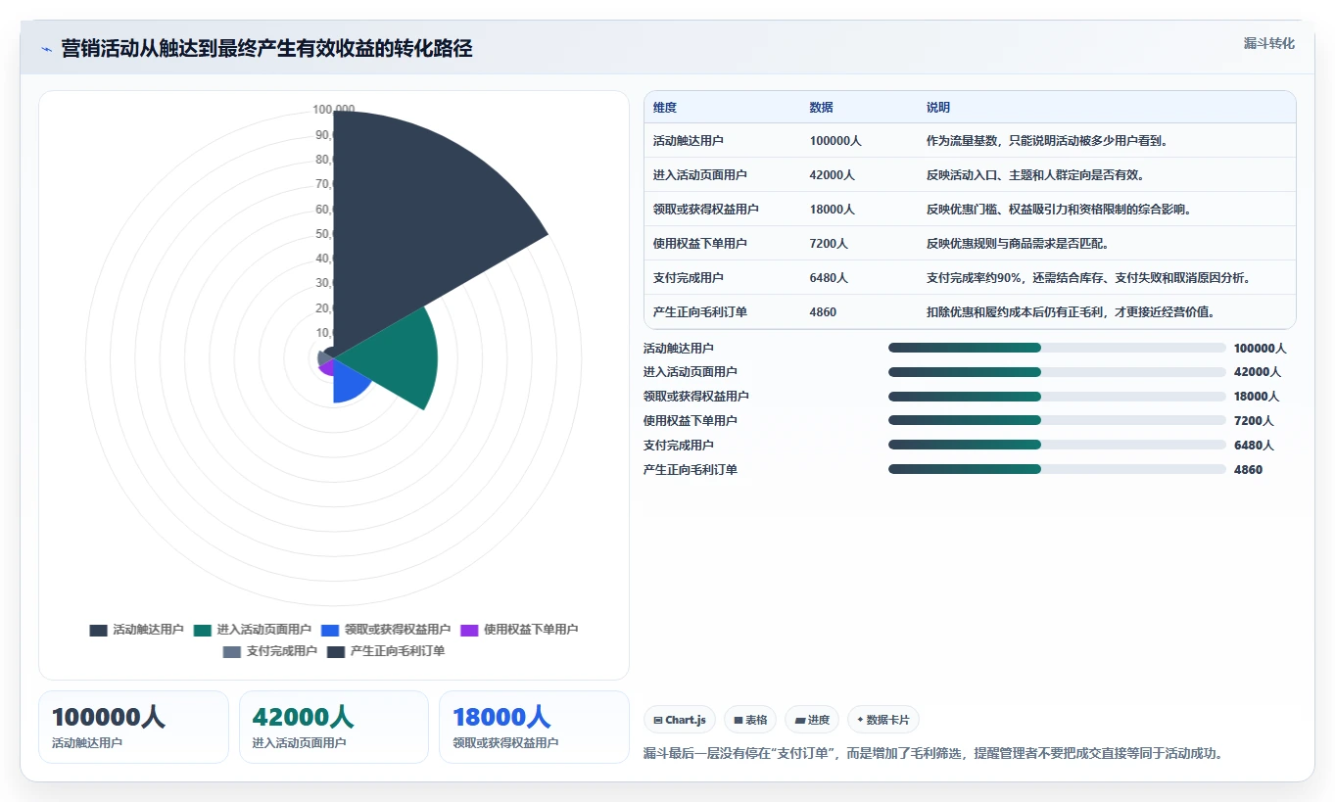1335x802 pixels.
Task: Click the 说明 table column header
Action: coord(938,108)
